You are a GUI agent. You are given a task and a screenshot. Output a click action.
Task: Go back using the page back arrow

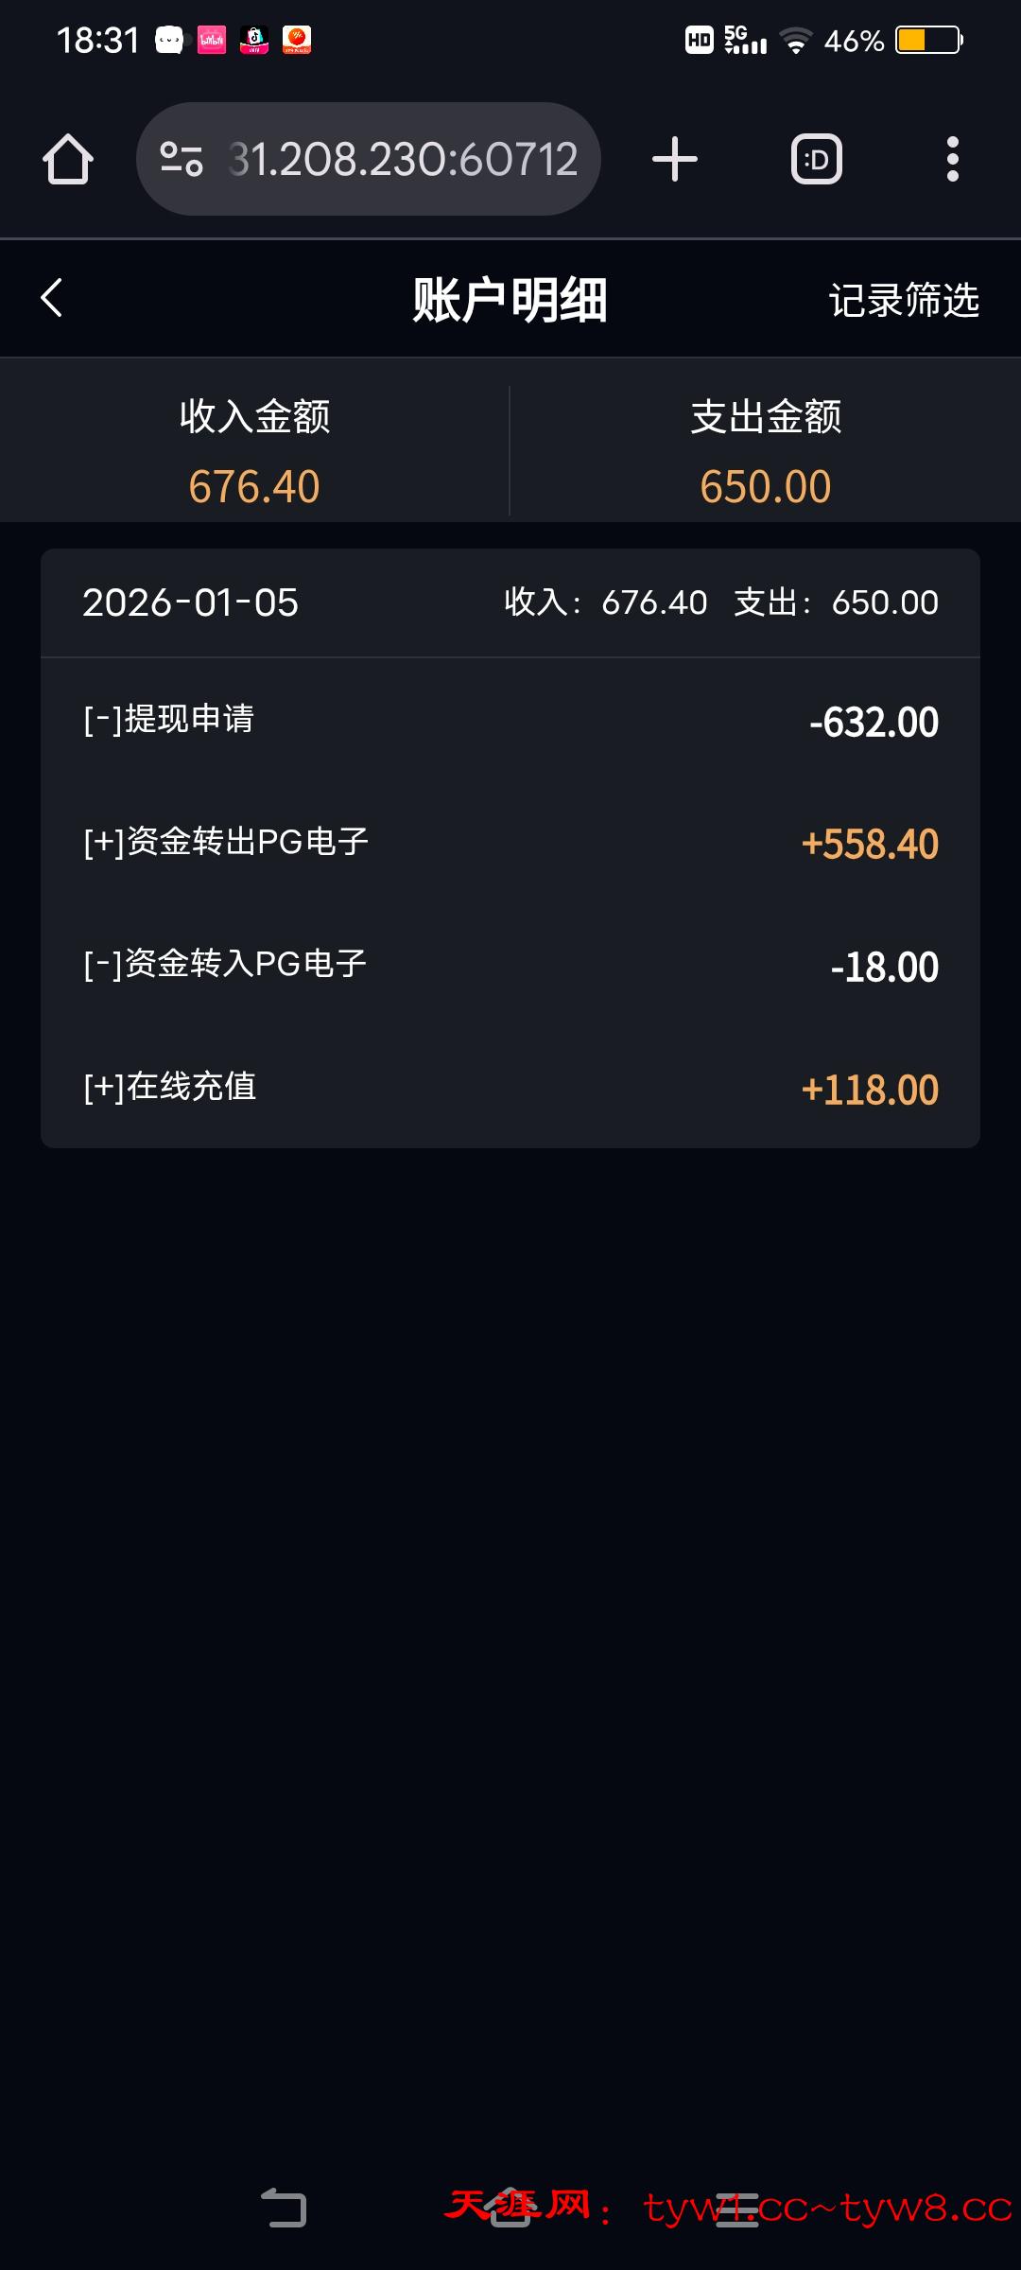tap(52, 298)
